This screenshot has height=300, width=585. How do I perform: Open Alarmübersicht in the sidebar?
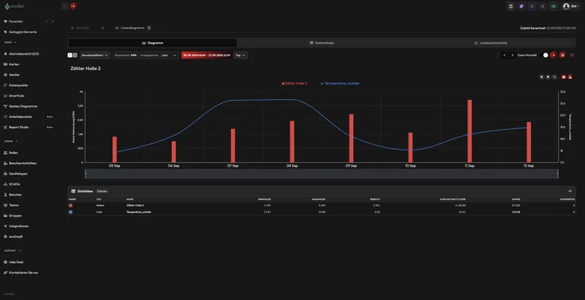(21, 54)
